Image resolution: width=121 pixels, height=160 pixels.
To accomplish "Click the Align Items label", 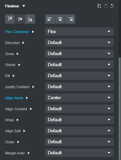I will pyautogui.click(x=14, y=98).
